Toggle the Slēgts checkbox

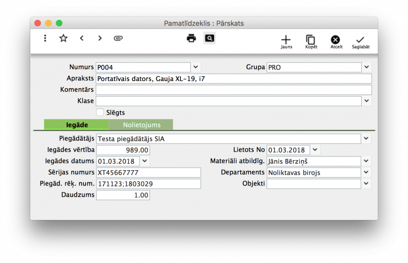100,112
